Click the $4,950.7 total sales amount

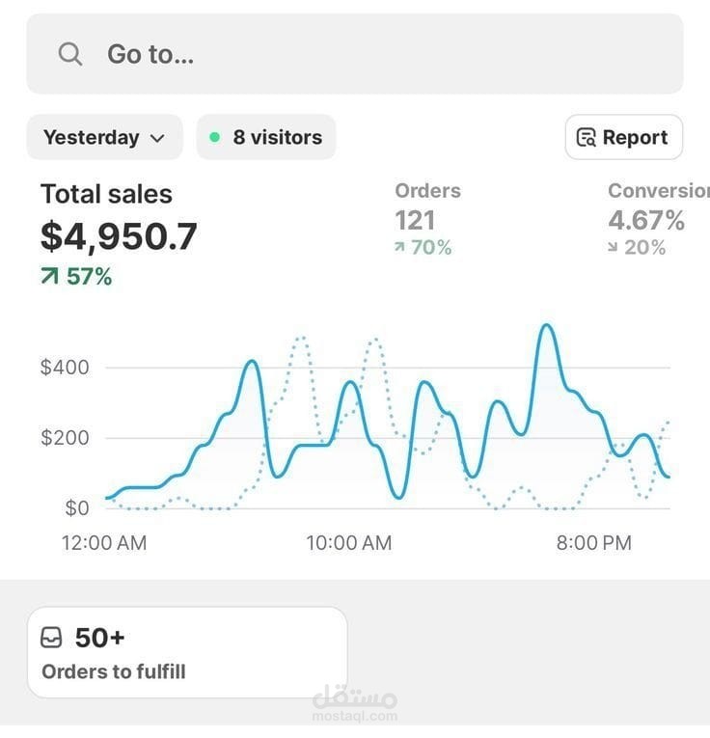tap(119, 235)
